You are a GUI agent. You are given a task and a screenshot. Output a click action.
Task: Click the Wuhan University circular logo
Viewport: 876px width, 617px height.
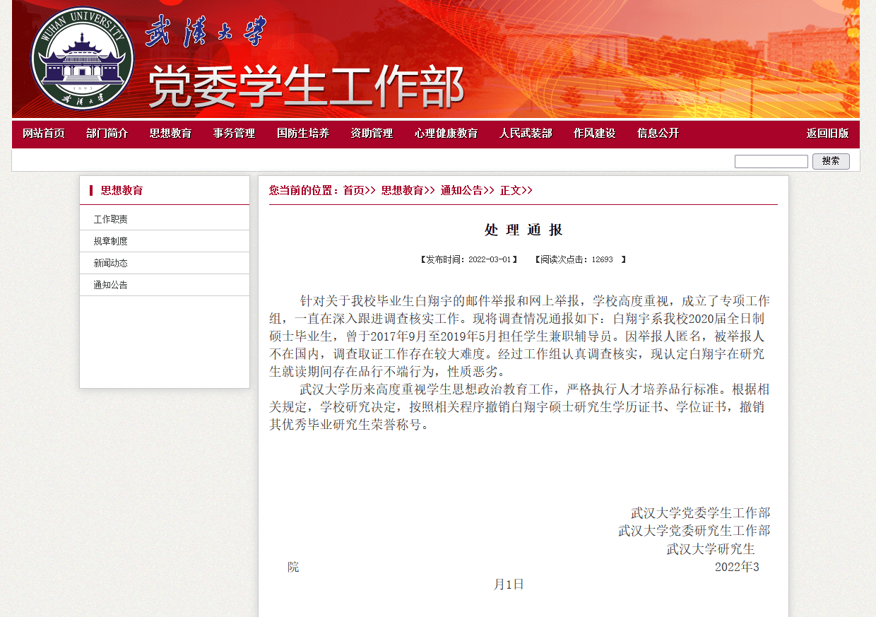pos(82,58)
